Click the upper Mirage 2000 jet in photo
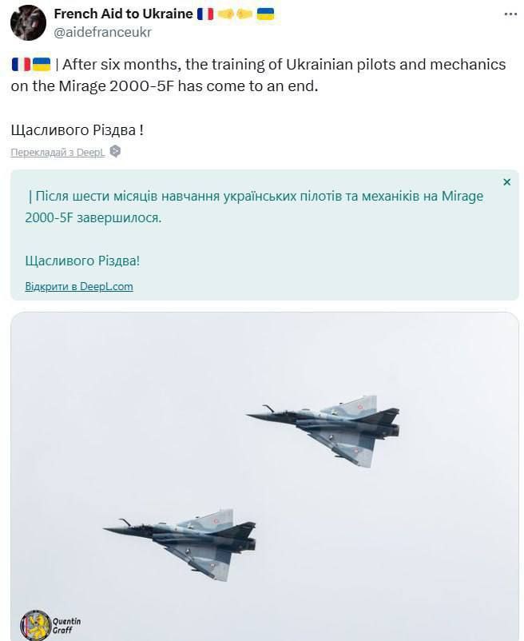This screenshot has height=641, width=524. point(327,426)
